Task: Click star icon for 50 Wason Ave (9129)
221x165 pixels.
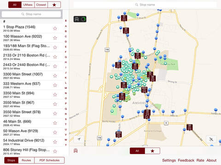Action: click(55, 132)
